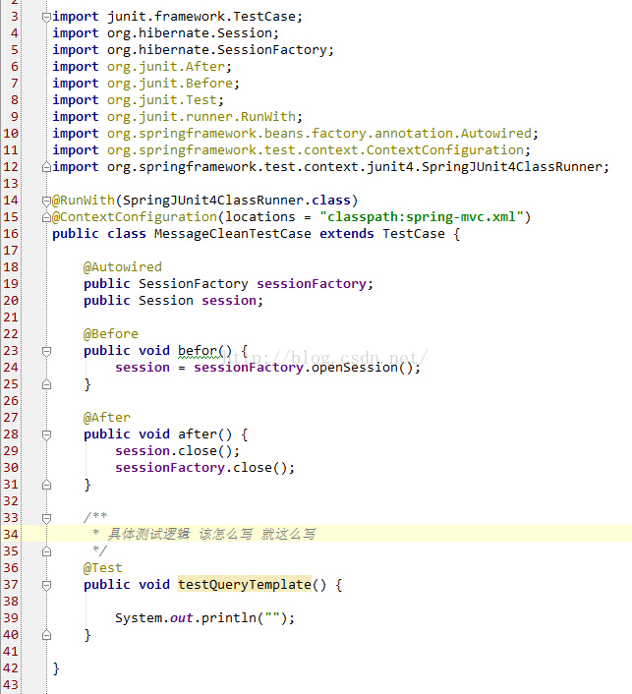Viewport: 632px width, 694px height.
Task: Click fold end marker at line 40
Action: point(46,635)
